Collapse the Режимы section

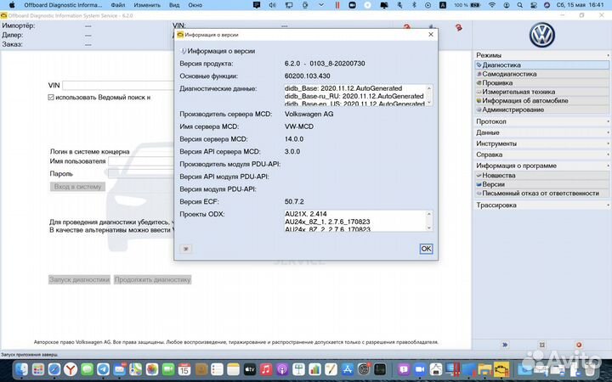point(542,55)
